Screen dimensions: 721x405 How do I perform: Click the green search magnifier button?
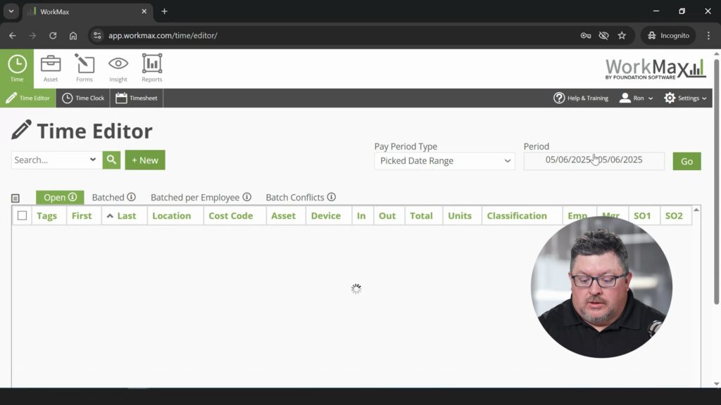click(111, 160)
